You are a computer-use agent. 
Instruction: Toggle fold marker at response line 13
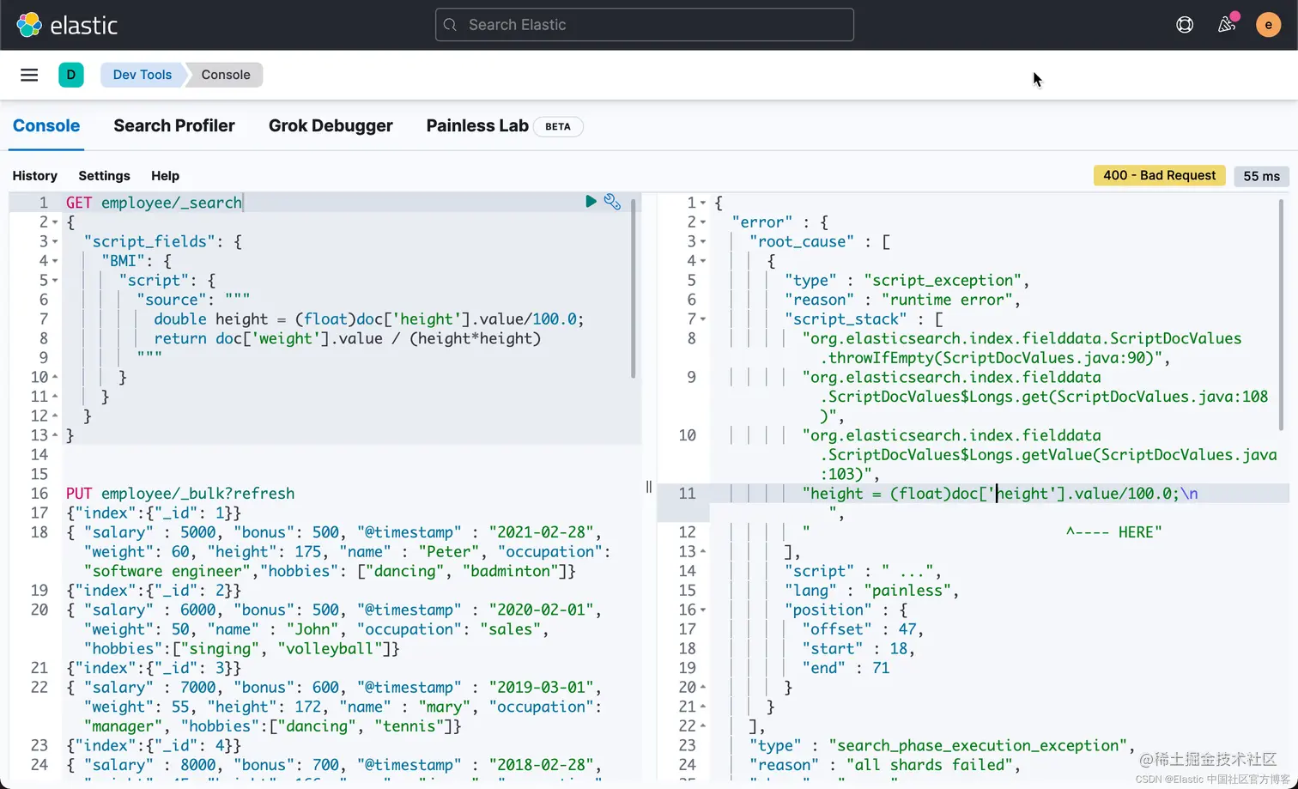pyautogui.click(x=703, y=552)
